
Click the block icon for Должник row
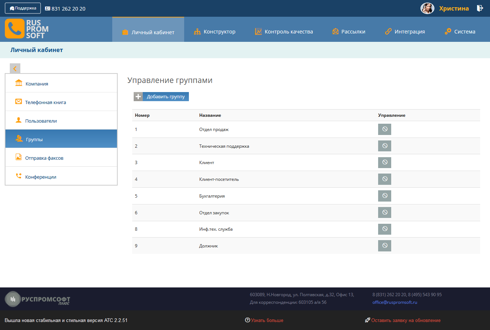(384, 246)
